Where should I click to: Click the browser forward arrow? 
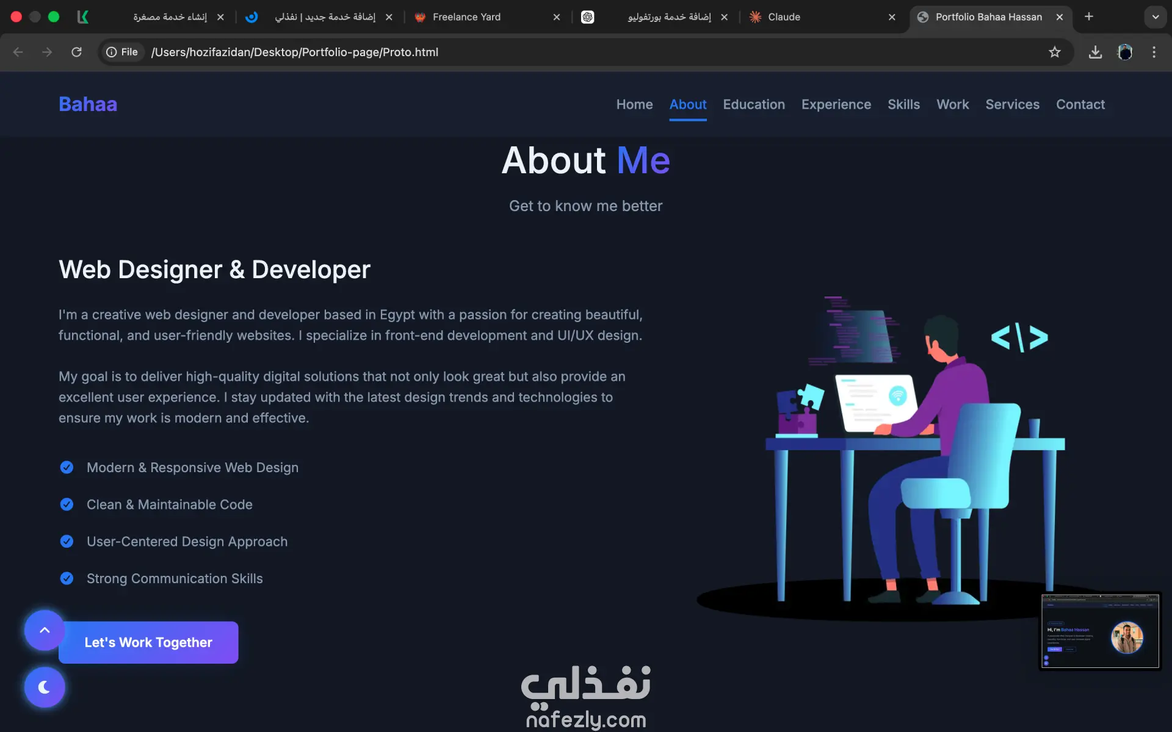coord(47,52)
